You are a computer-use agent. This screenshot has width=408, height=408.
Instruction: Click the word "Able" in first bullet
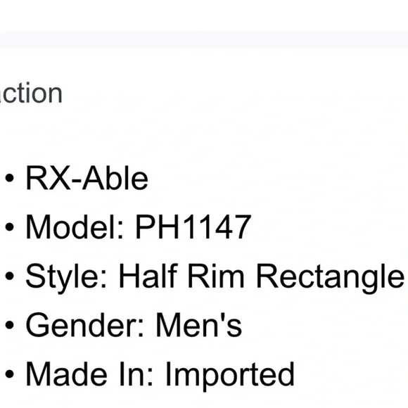click(115, 179)
